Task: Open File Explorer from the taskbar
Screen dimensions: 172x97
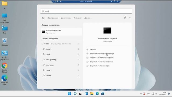Action: pyautogui.click(x=92, y=94)
